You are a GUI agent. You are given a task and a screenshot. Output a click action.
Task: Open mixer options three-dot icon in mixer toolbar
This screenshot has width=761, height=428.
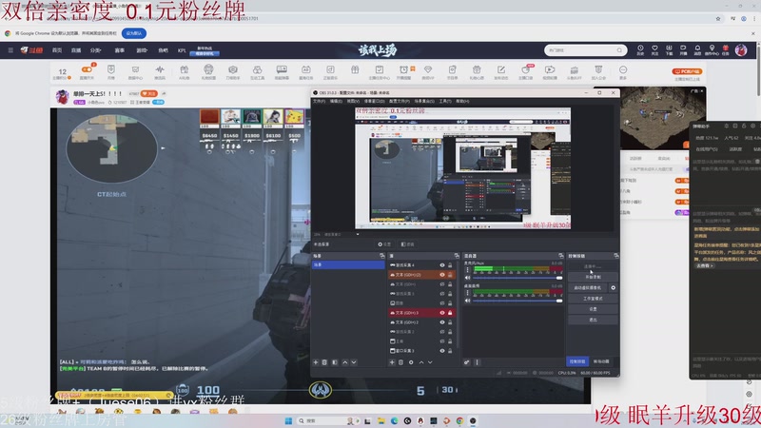tap(478, 362)
